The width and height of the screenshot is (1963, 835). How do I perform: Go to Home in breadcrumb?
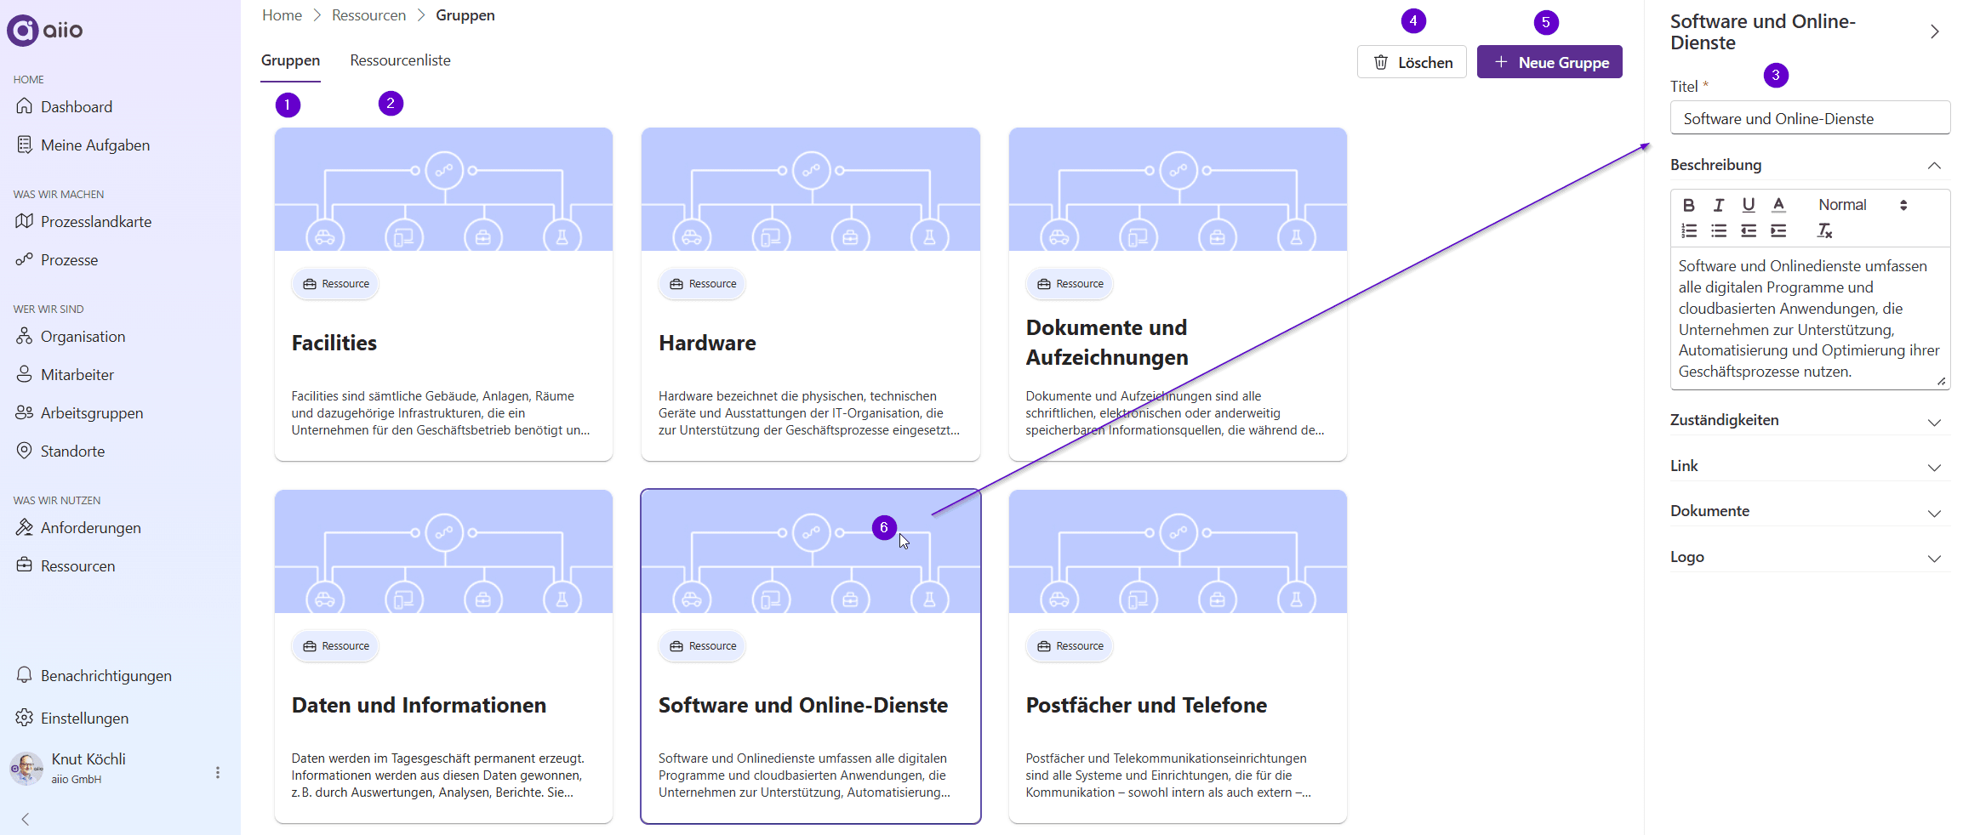coord(282,15)
